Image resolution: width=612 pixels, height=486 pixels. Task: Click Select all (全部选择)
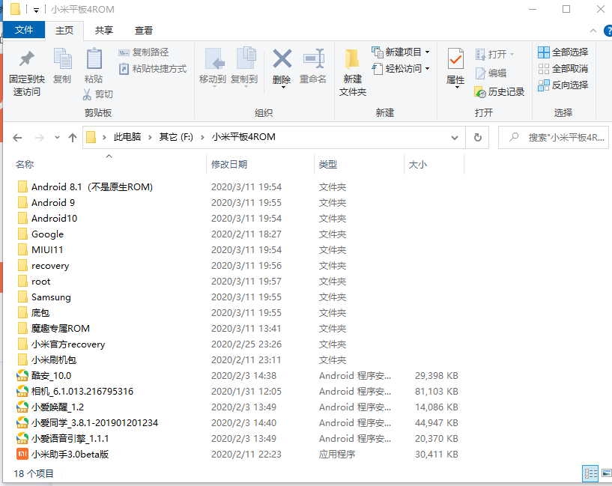click(x=563, y=52)
